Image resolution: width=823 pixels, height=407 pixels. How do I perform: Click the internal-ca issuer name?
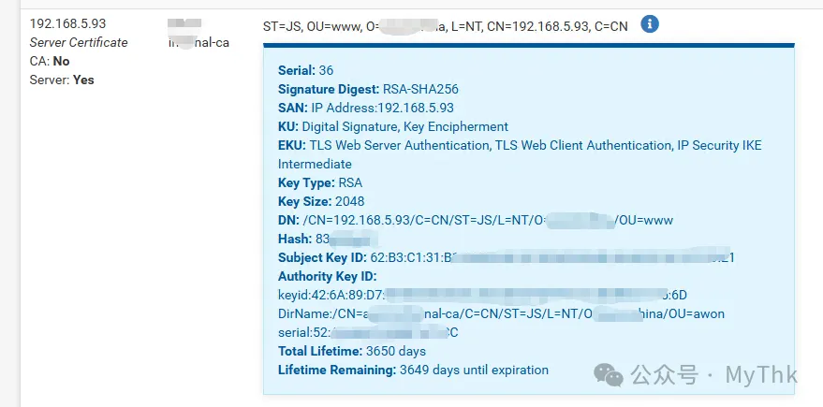point(198,42)
